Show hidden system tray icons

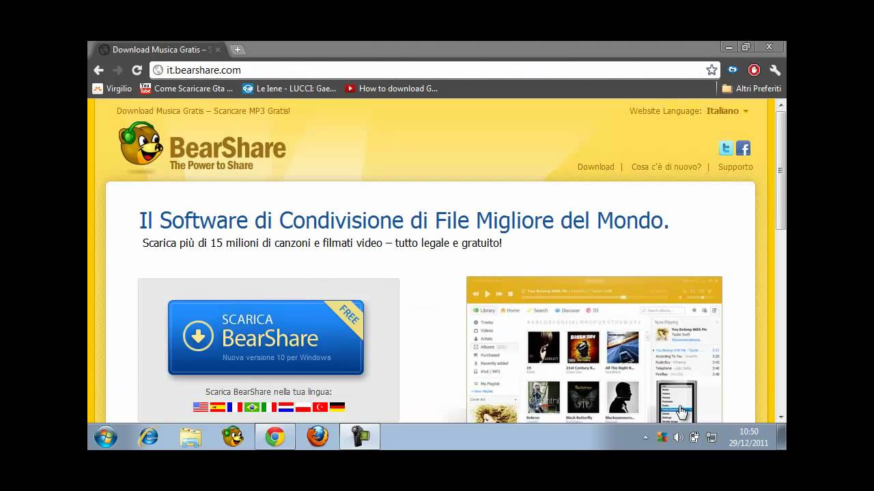click(645, 437)
